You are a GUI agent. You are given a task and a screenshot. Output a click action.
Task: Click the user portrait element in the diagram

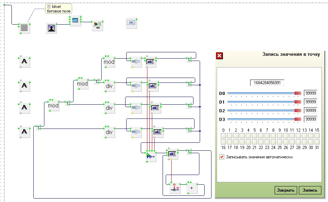click(51, 28)
